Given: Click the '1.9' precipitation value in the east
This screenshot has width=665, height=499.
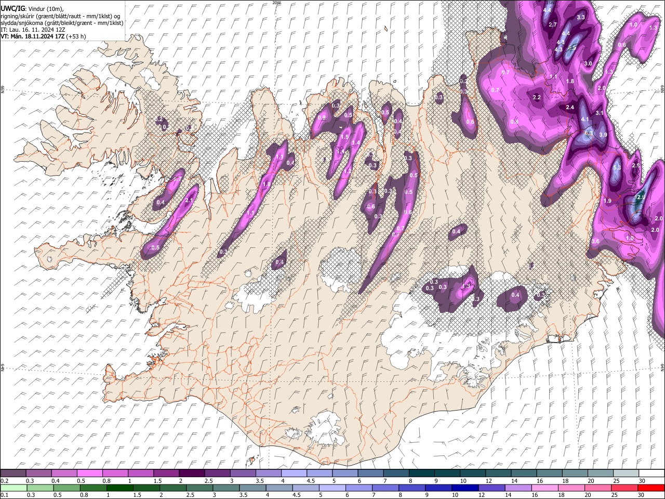Looking at the screenshot, I should tap(607, 201).
